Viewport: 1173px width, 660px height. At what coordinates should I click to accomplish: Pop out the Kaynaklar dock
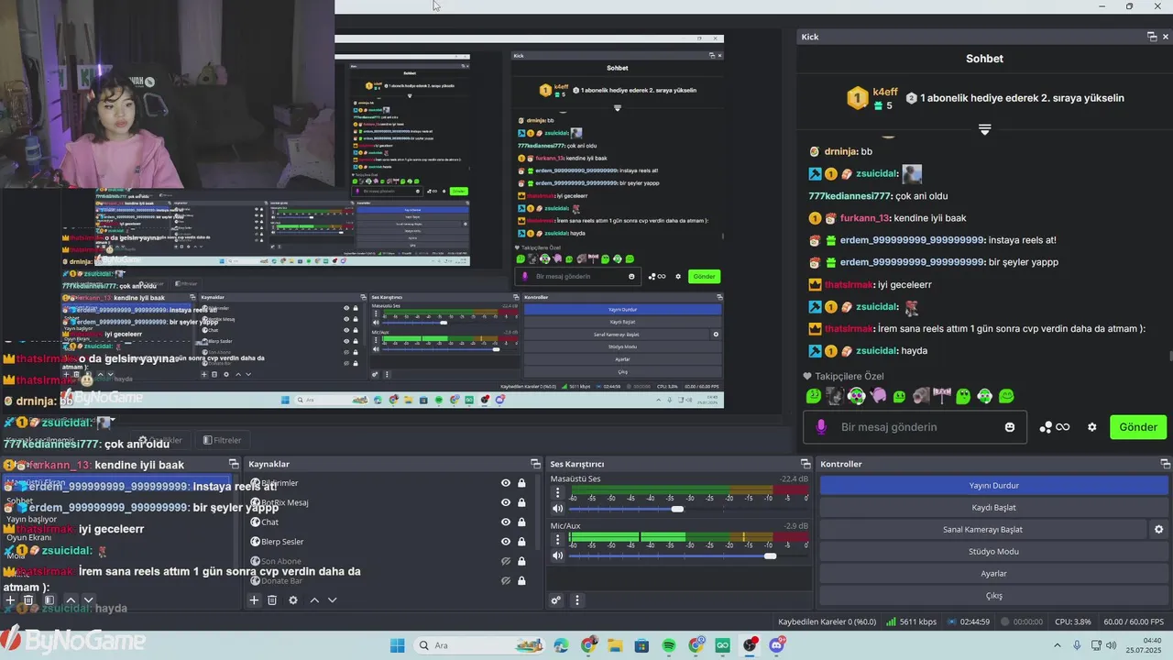(x=536, y=464)
